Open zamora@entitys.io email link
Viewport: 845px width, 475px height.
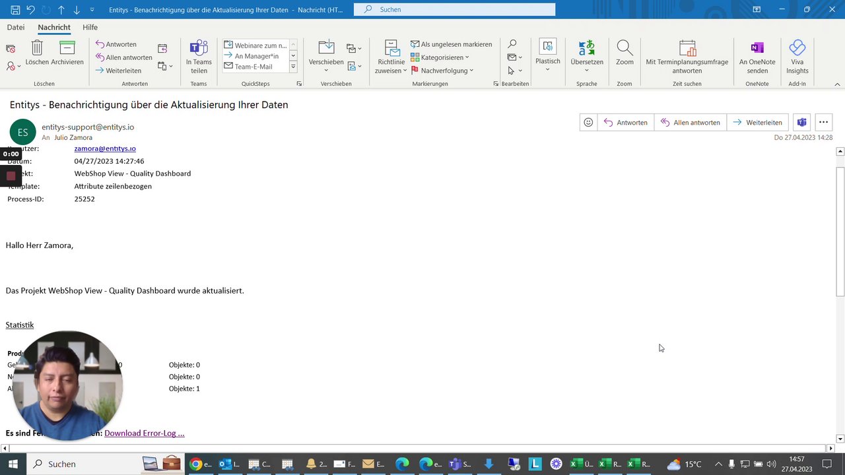(x=105, y=148)
